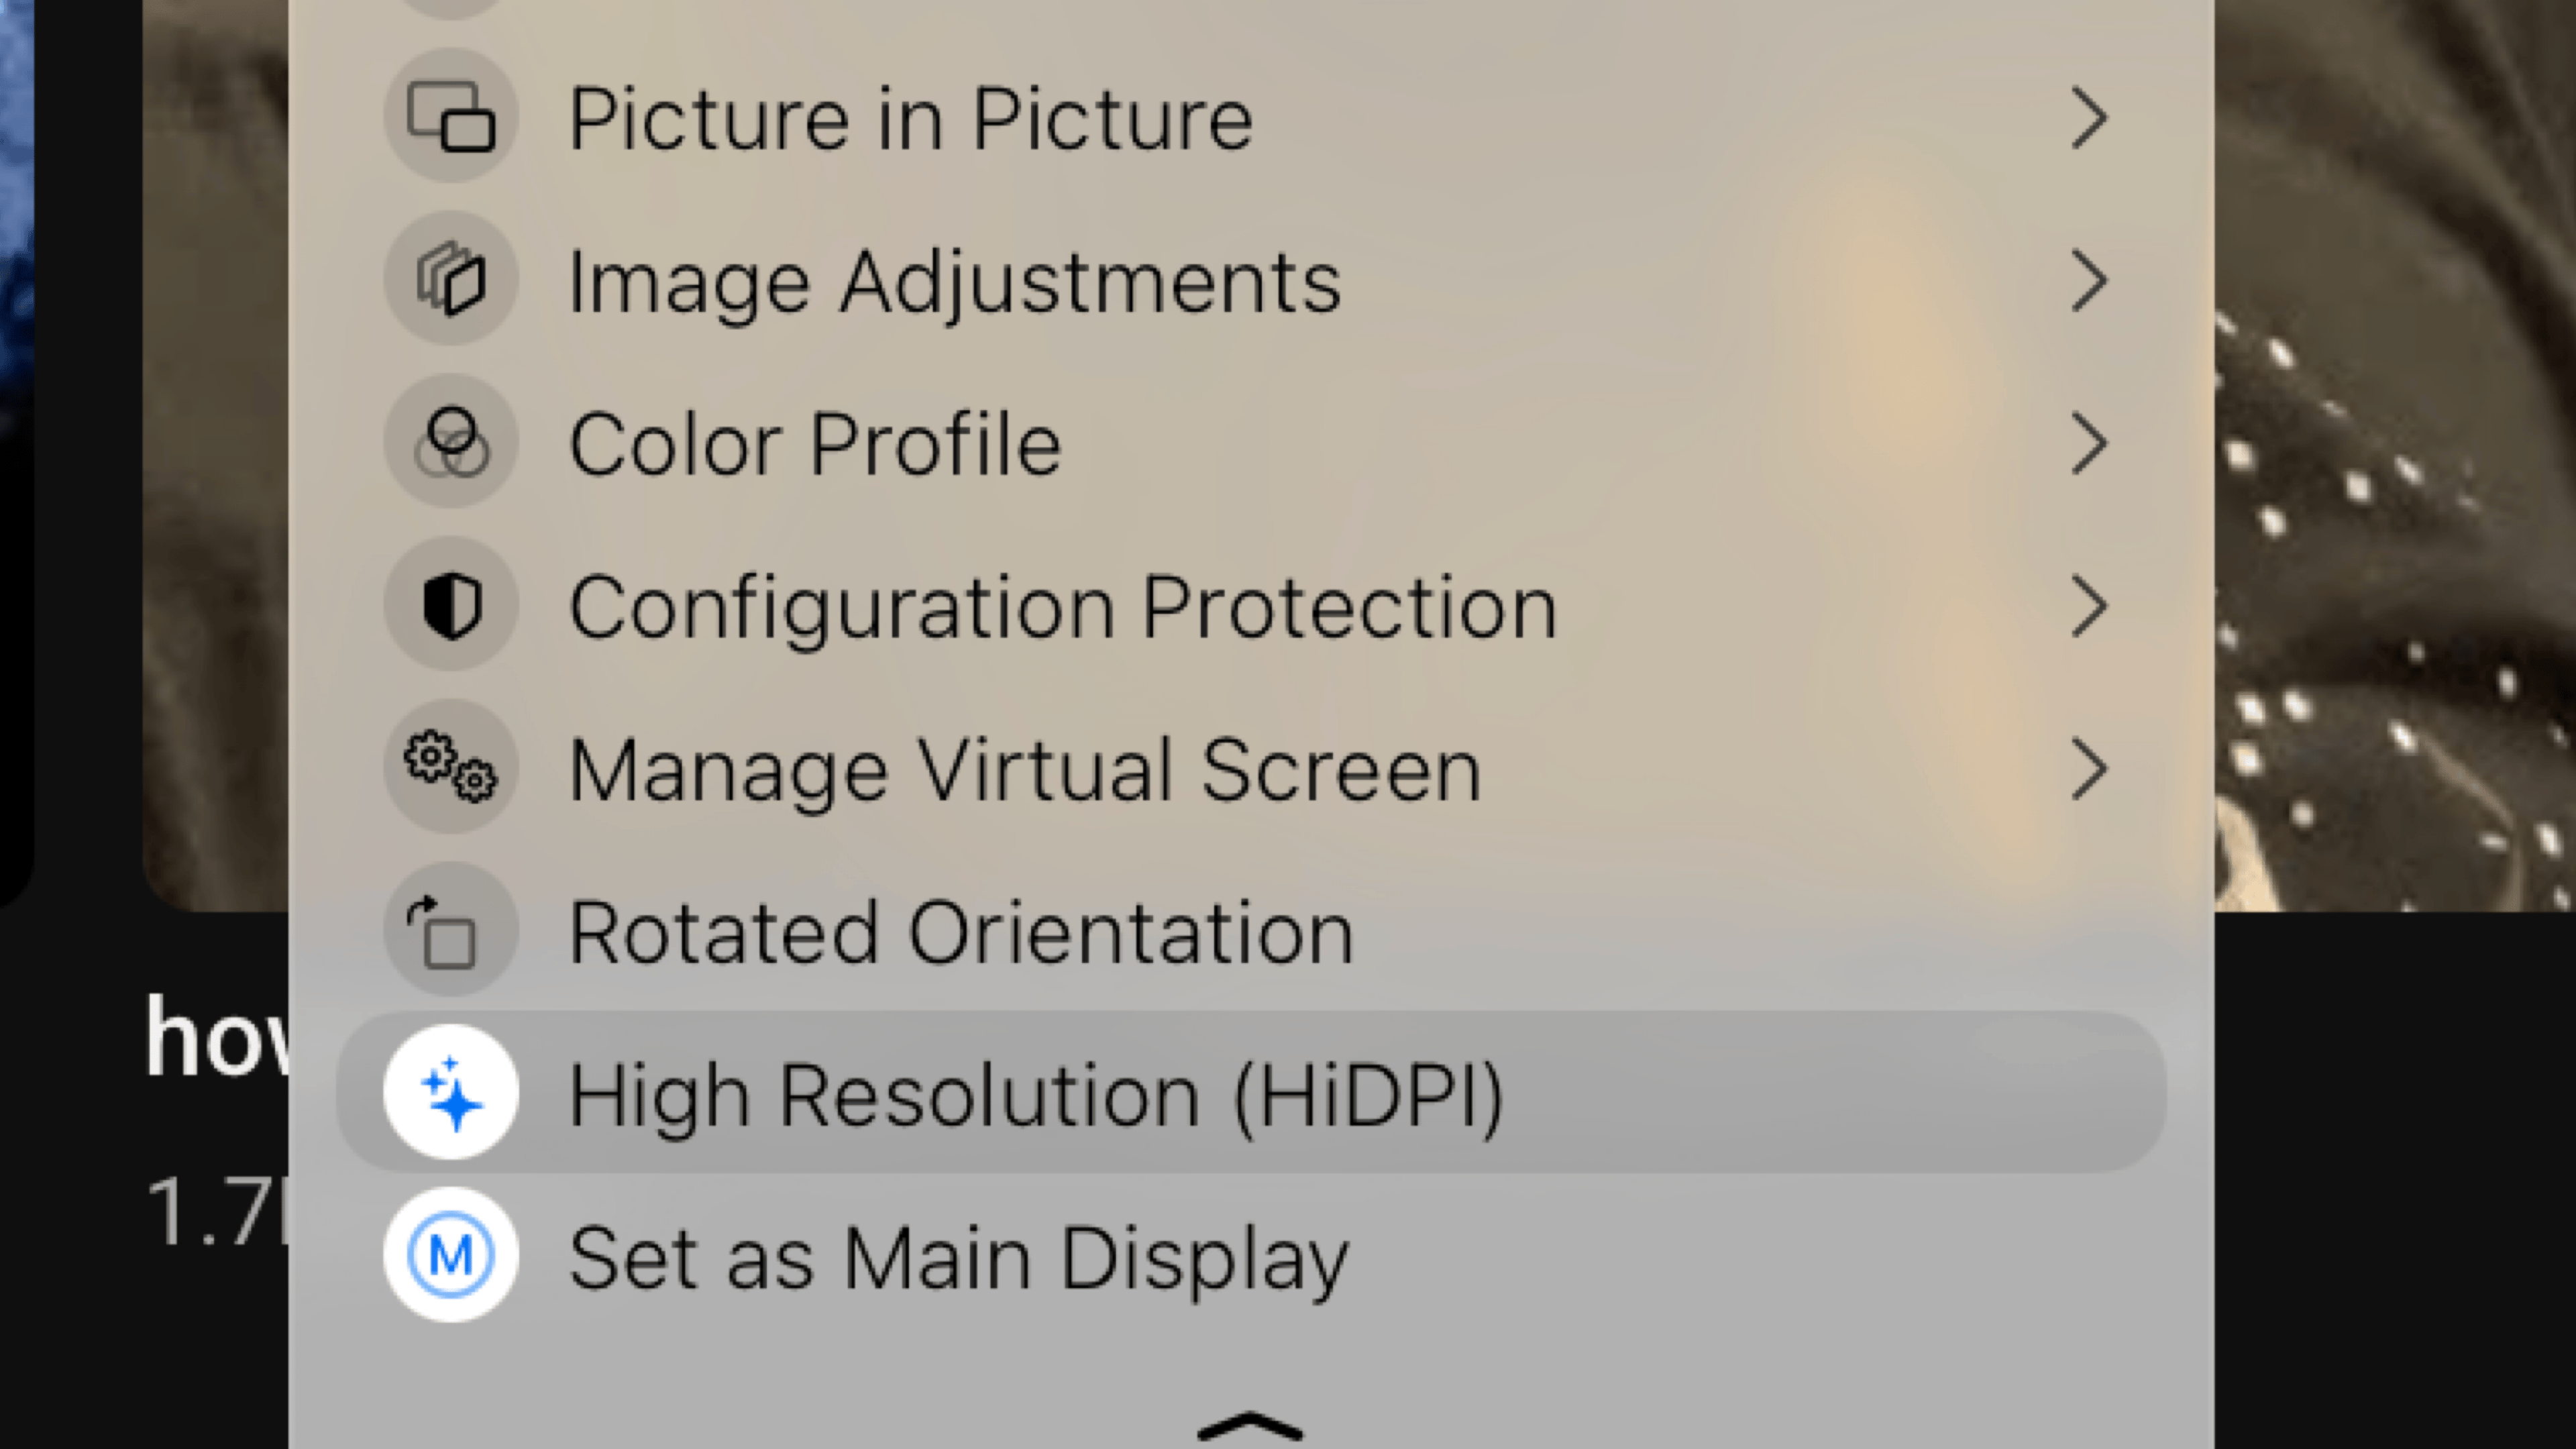Select the Color Profile menu entry
2576x1449 pixels.
[x=815, y=444]
